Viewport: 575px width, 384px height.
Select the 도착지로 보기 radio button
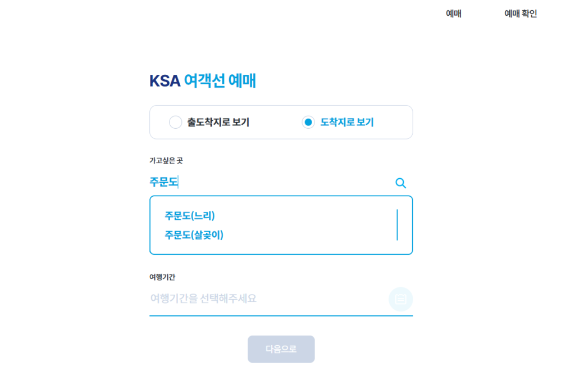[308, 122]
